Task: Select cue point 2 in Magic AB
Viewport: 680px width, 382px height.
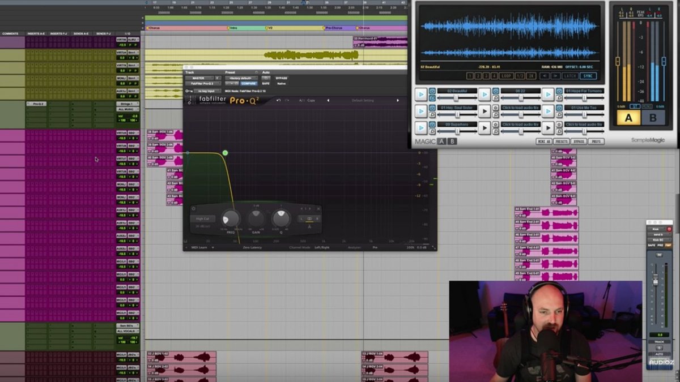Action: (x=478, y=76)
